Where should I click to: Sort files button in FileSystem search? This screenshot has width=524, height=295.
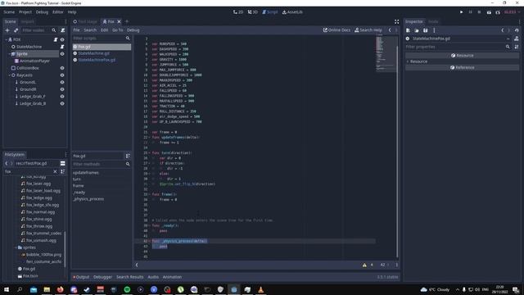[x=62, y=171]
